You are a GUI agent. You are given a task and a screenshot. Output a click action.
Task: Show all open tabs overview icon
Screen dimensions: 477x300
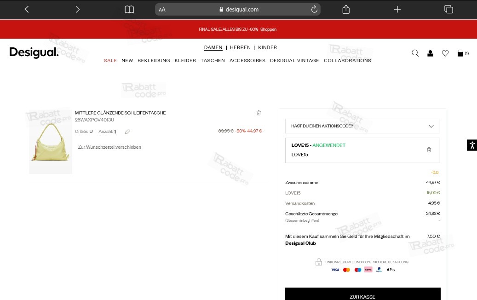pos(448,9)
